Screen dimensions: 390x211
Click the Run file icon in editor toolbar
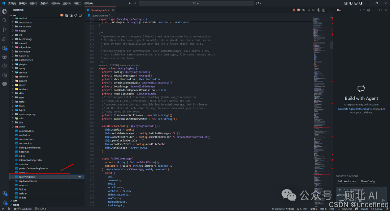(318, 10)
